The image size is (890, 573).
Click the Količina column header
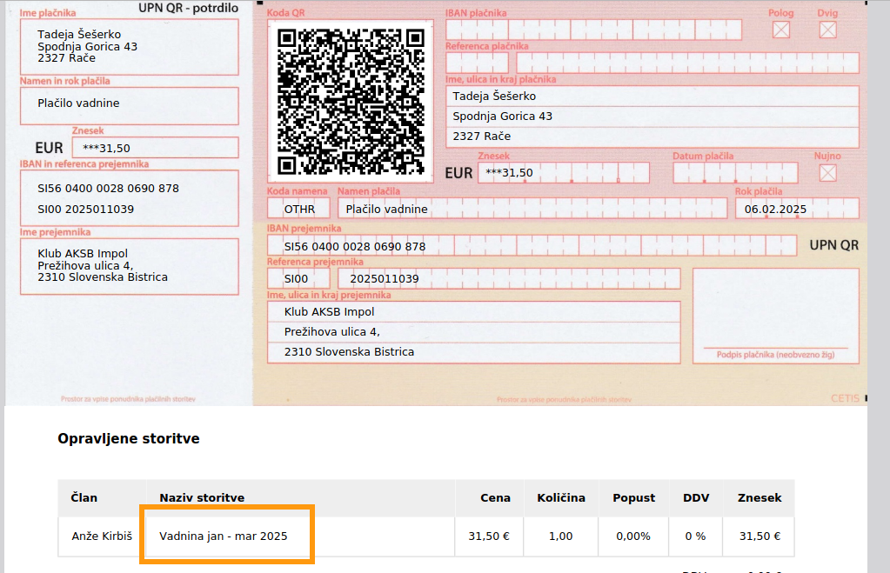point(560,497)
